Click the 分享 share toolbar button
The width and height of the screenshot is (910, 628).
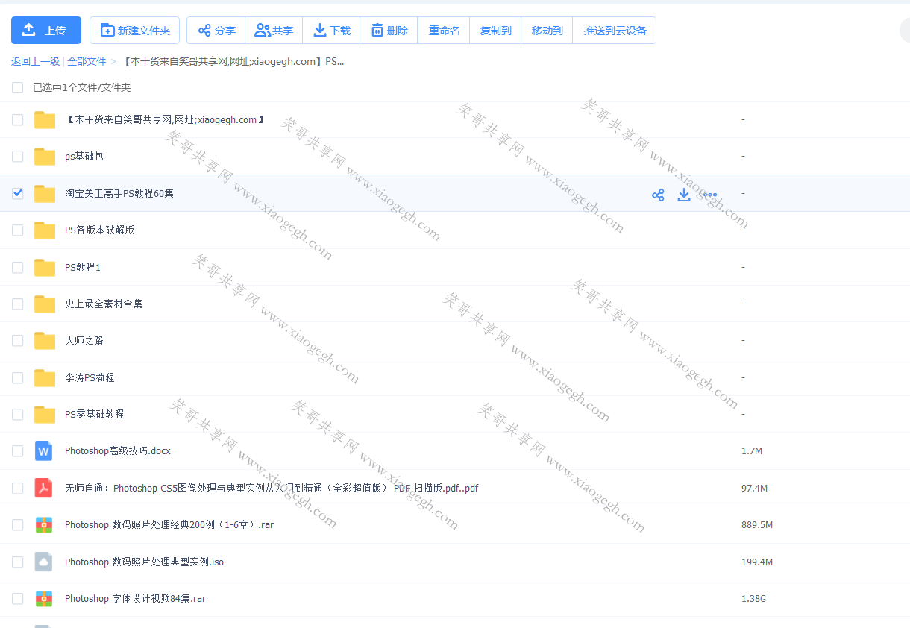216,31
